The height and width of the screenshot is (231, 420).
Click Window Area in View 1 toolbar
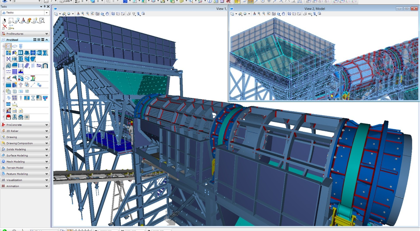[92, 14]
